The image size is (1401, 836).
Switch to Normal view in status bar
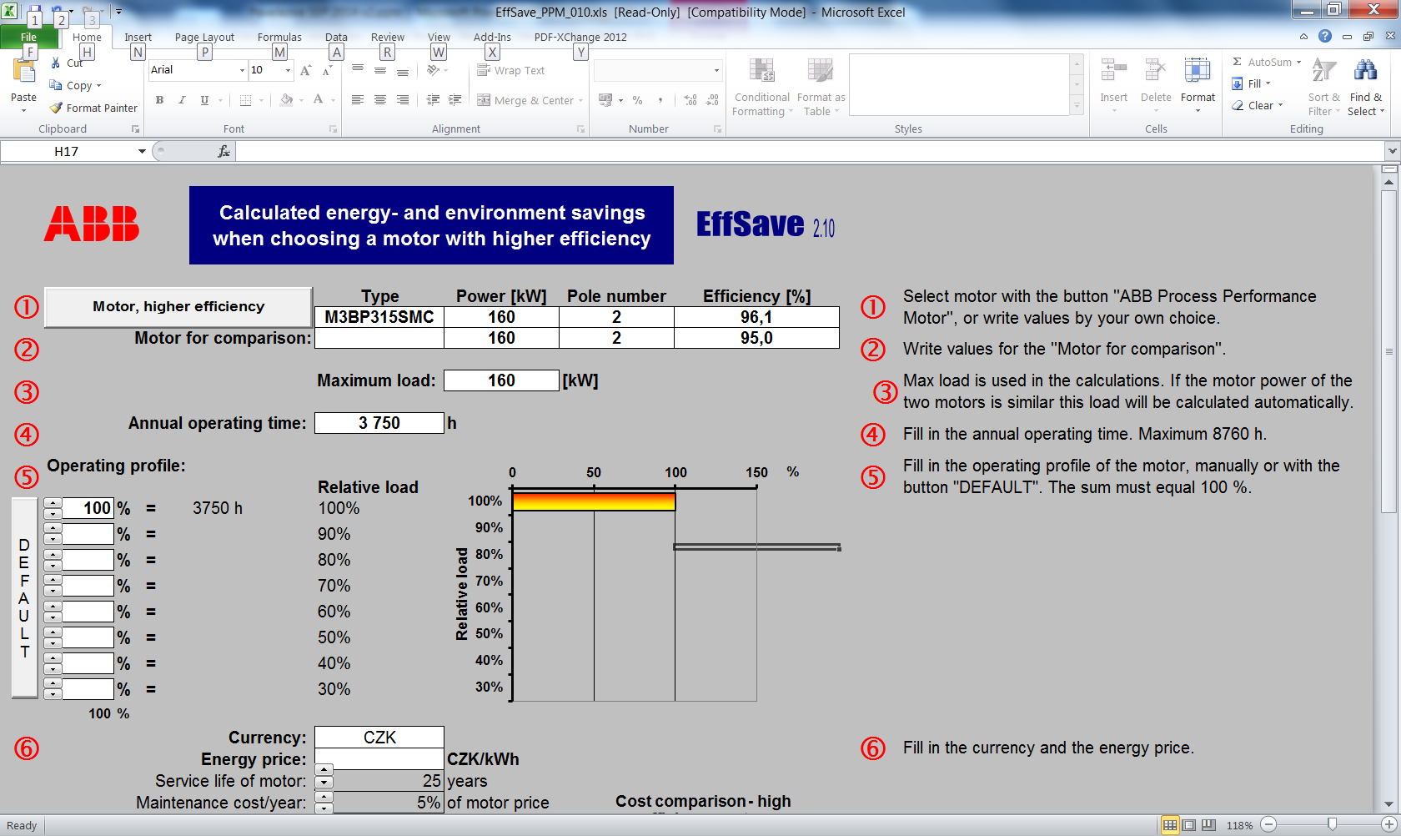click(x=1170, y=825)
